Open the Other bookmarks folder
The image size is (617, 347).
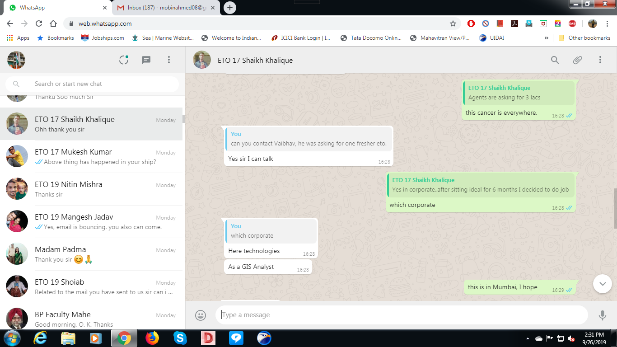click(x=584, y=38)
